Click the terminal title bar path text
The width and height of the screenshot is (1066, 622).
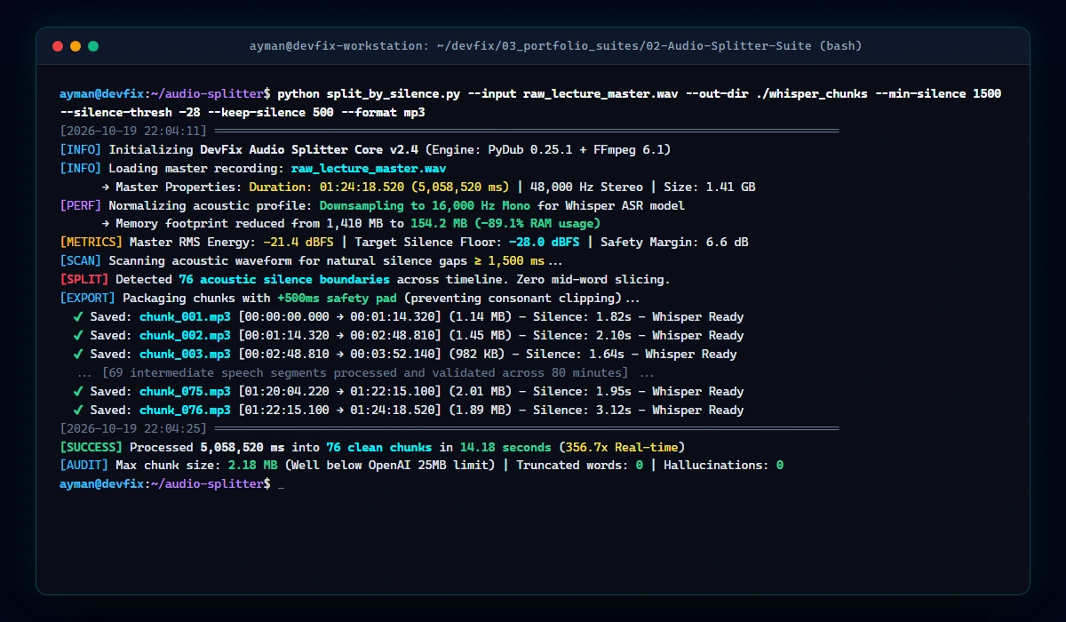[x=557, y=46]
